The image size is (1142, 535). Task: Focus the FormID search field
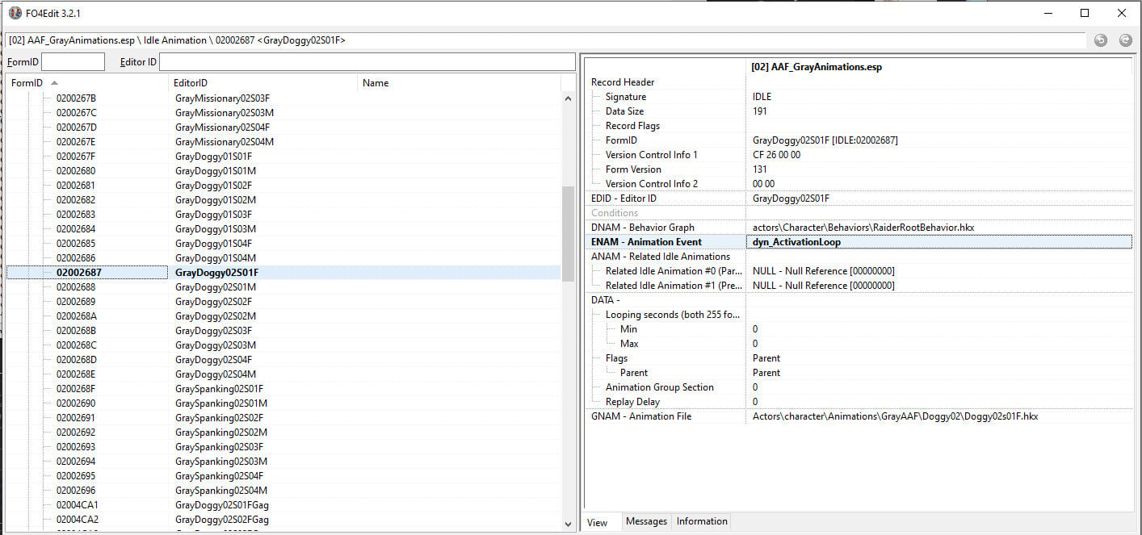(73, 61)
